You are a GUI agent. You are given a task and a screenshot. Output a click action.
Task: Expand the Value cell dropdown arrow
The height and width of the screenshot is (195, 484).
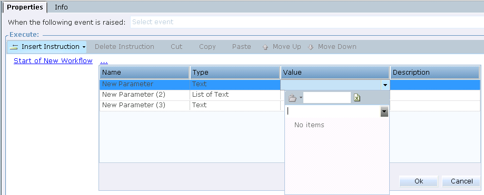(x=385, y=85)
